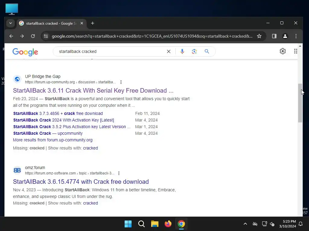309x231 pixels.
Task: Show more results from forum.up-community.org
Action: click(x=53, y=140)
